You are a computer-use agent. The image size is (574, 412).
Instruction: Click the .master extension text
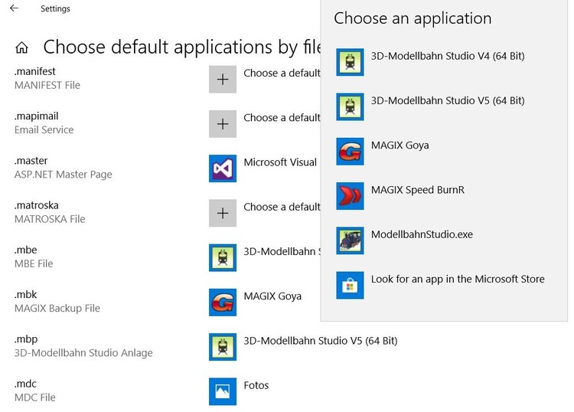[x=31, y=161]
